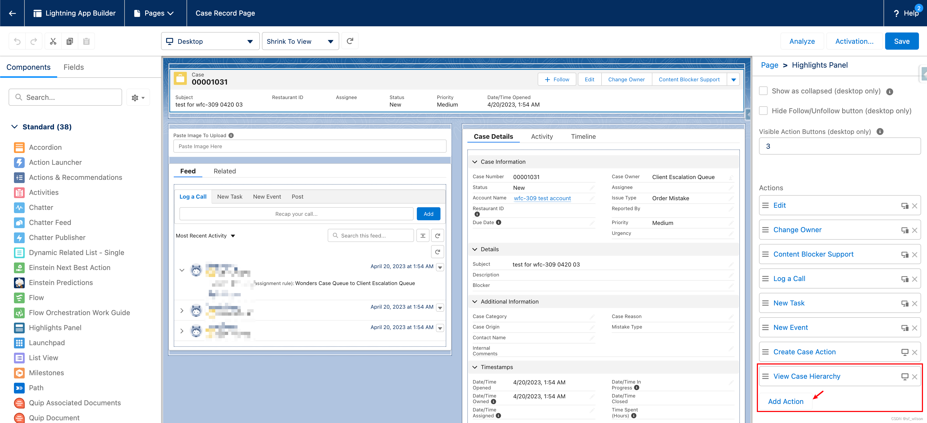Click the Search this feed field

[371, 236]
